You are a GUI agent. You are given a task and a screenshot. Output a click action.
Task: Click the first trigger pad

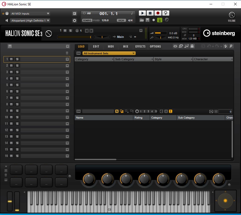16,170
